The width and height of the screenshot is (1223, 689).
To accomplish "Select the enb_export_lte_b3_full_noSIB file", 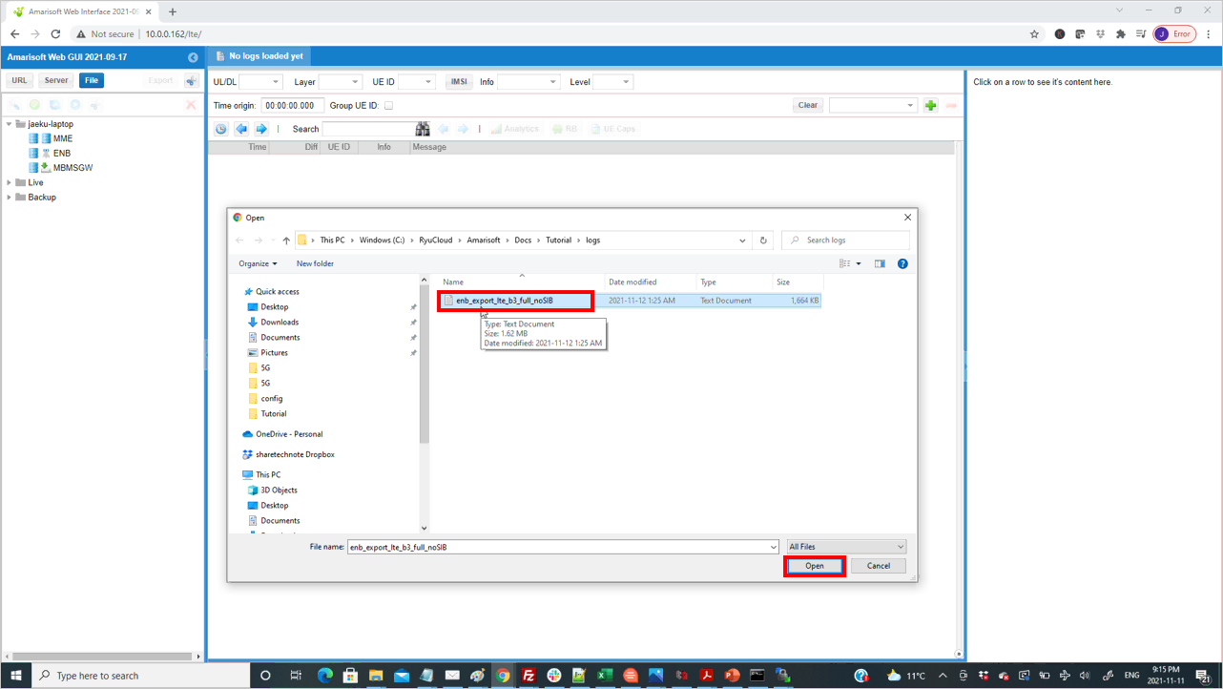I will 515,301.
